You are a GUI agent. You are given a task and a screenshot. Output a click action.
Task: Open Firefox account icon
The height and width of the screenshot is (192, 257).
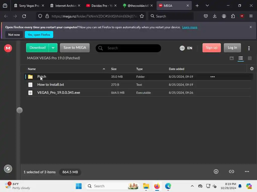[224, 16]
